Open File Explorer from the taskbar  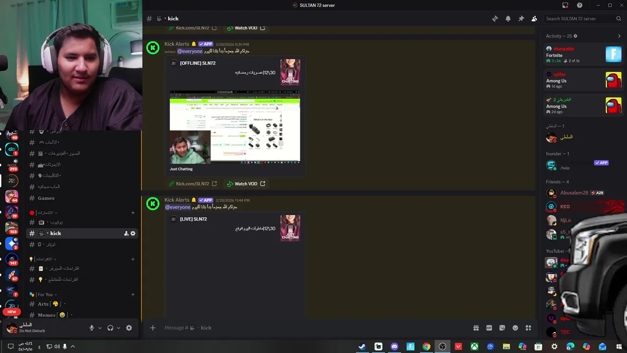506,347
